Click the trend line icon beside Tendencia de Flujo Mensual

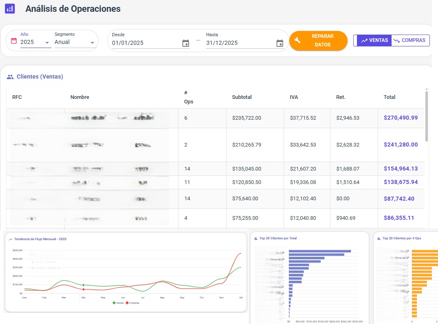click(11, 239)
